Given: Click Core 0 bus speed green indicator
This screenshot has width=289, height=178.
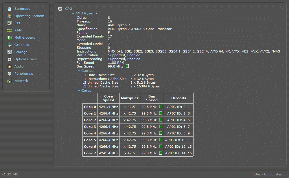Looking at the screenshot, I should pos(161,107).
